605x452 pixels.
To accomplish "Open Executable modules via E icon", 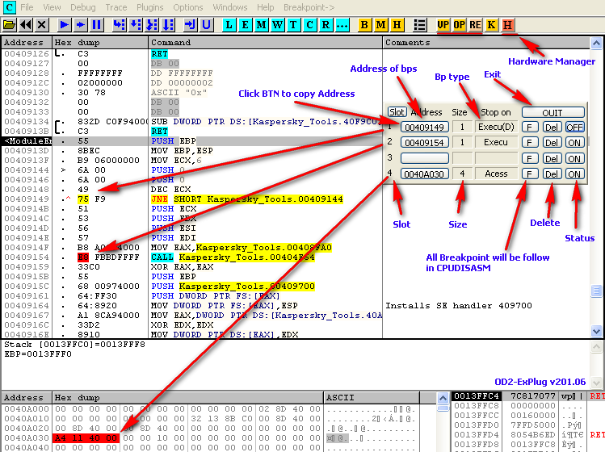I will coord(245,25).
